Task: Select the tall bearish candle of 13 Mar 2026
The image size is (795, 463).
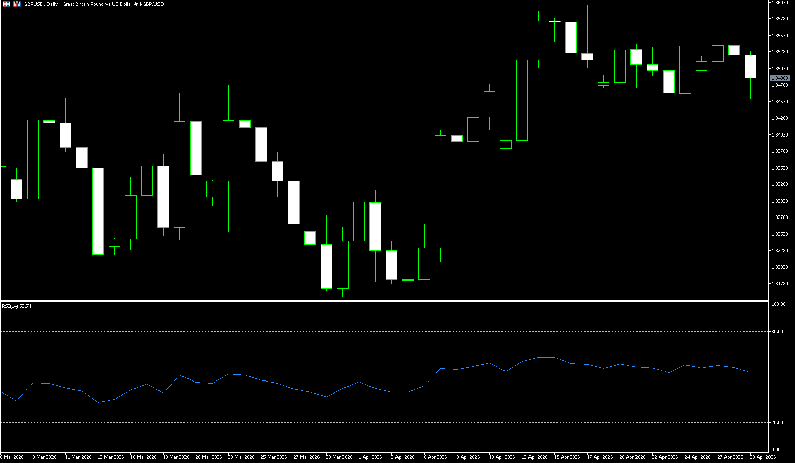Action: [x=98, y=211]
